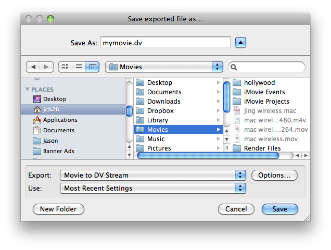
Task: Open the iMovie Events folder
Action: 271,92
